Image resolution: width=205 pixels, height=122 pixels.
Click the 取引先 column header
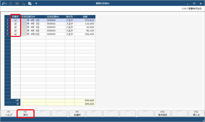[x=70, y=17]
